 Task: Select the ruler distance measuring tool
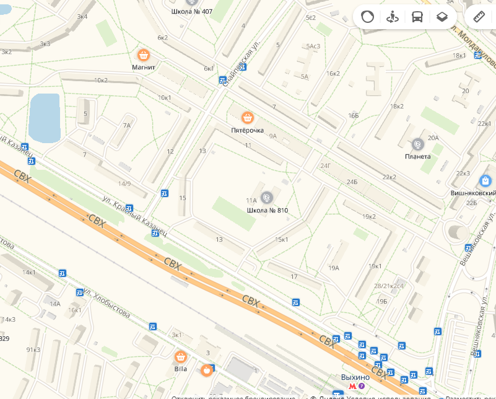479,17
